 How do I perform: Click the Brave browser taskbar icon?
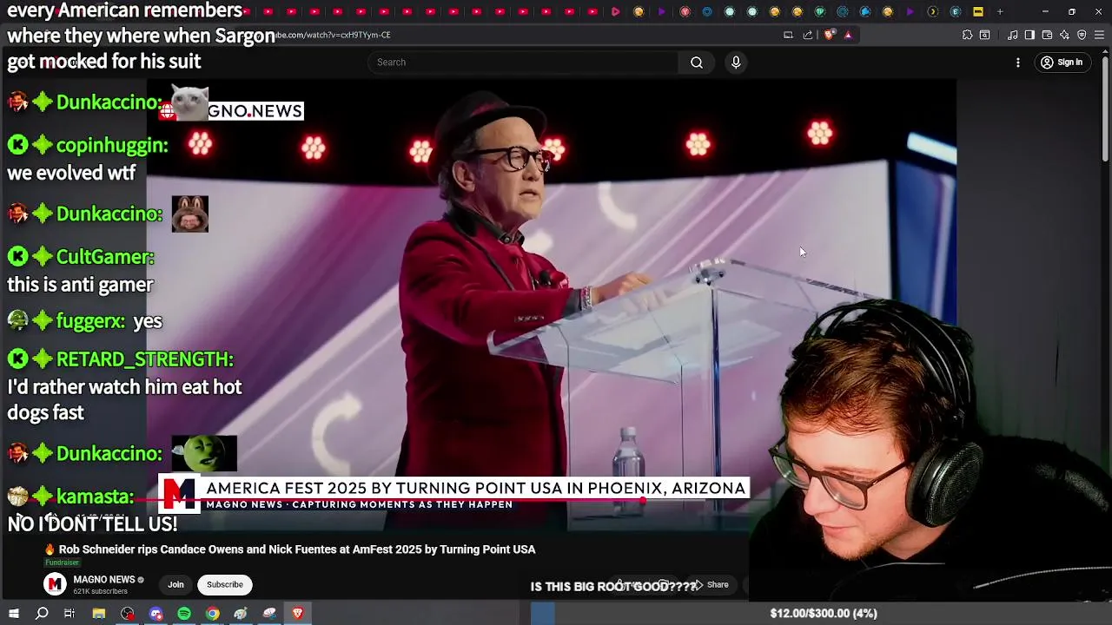[x=297, y=614]
